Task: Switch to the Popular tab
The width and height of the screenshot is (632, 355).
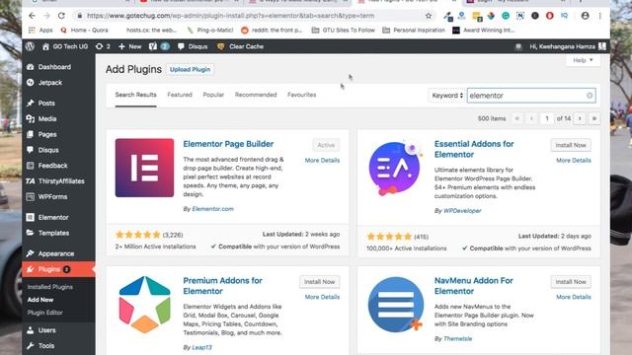Action: pyautogui.click(x=213, y=95)
